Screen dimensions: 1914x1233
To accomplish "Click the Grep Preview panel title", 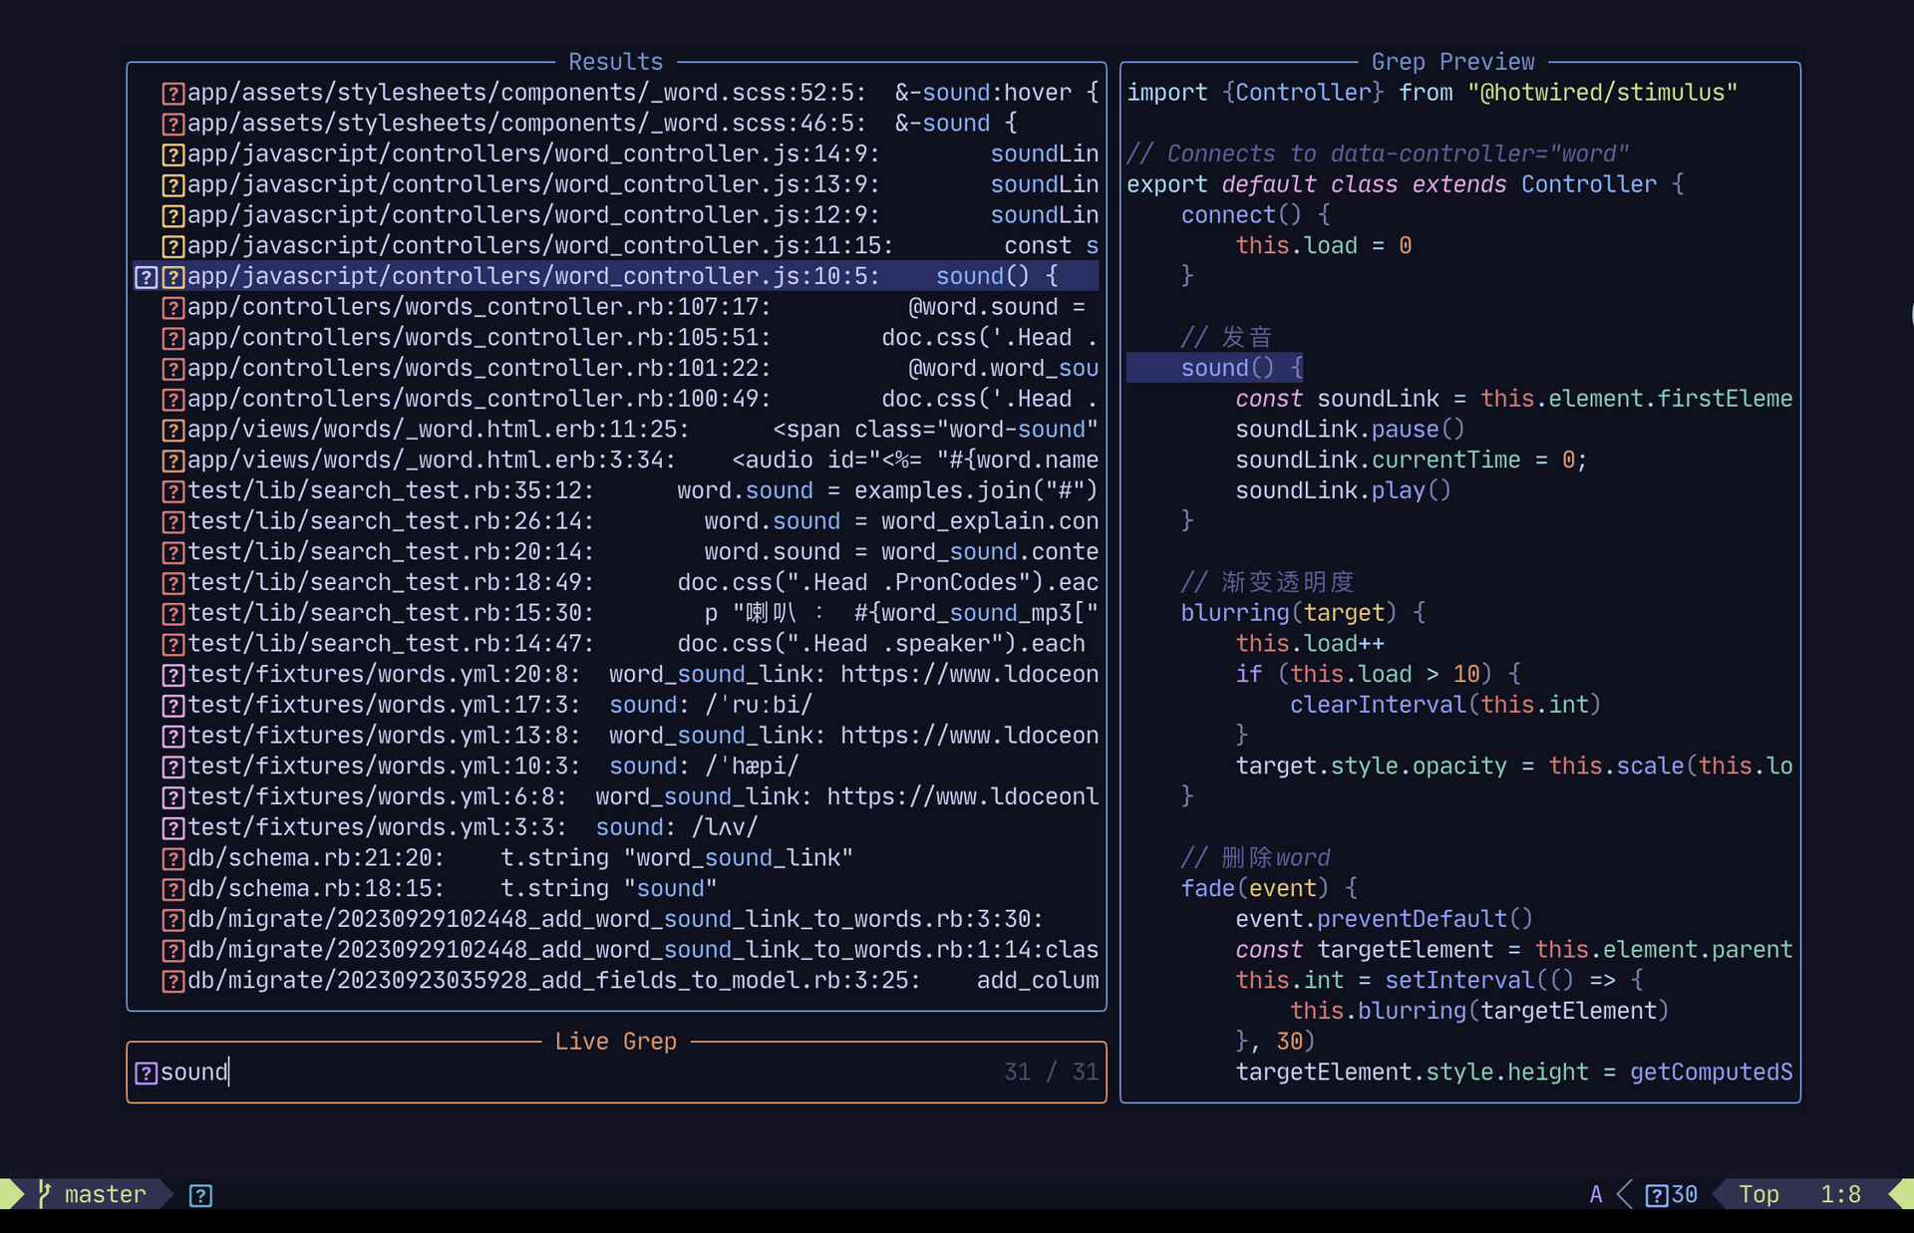I will point(1452,62).
